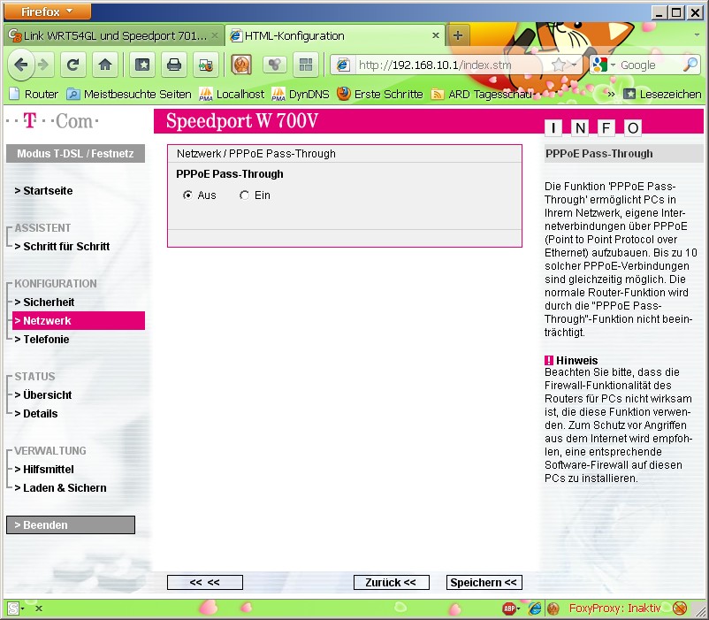The height and width of the screenshot is (620, 709).
Task: Click the << << button
Action: click(205, 583)
